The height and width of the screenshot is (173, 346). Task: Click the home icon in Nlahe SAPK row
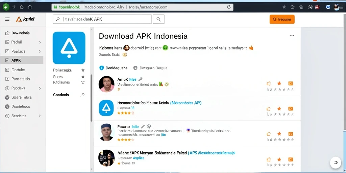tap(269, 159)
